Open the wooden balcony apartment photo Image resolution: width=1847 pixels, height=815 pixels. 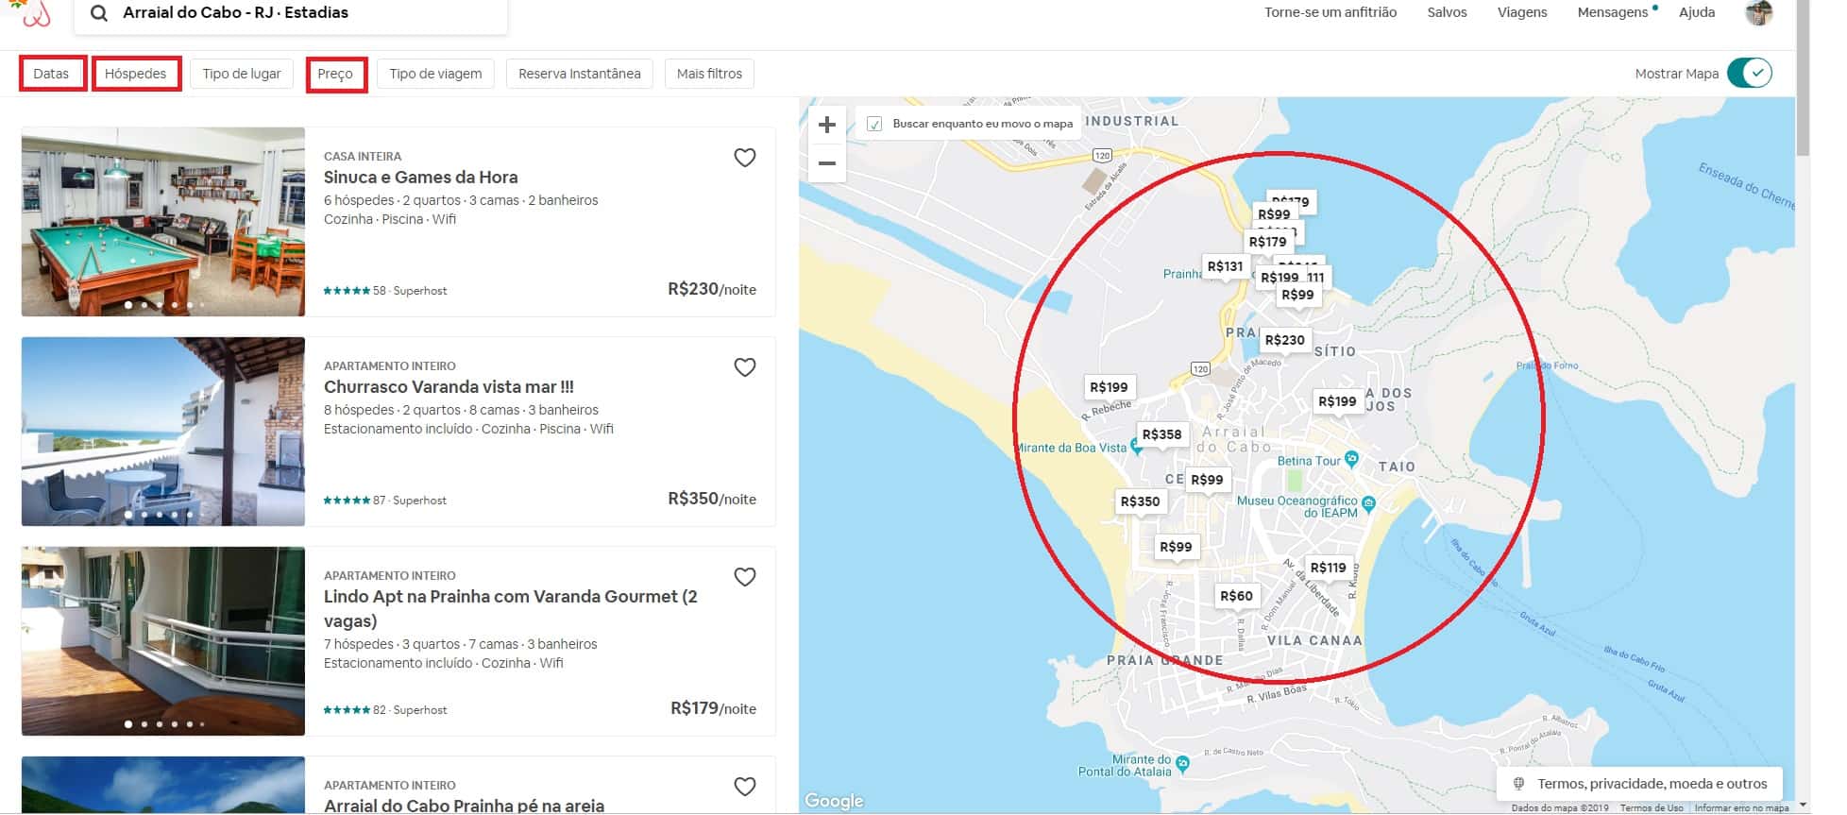point(163,641)
